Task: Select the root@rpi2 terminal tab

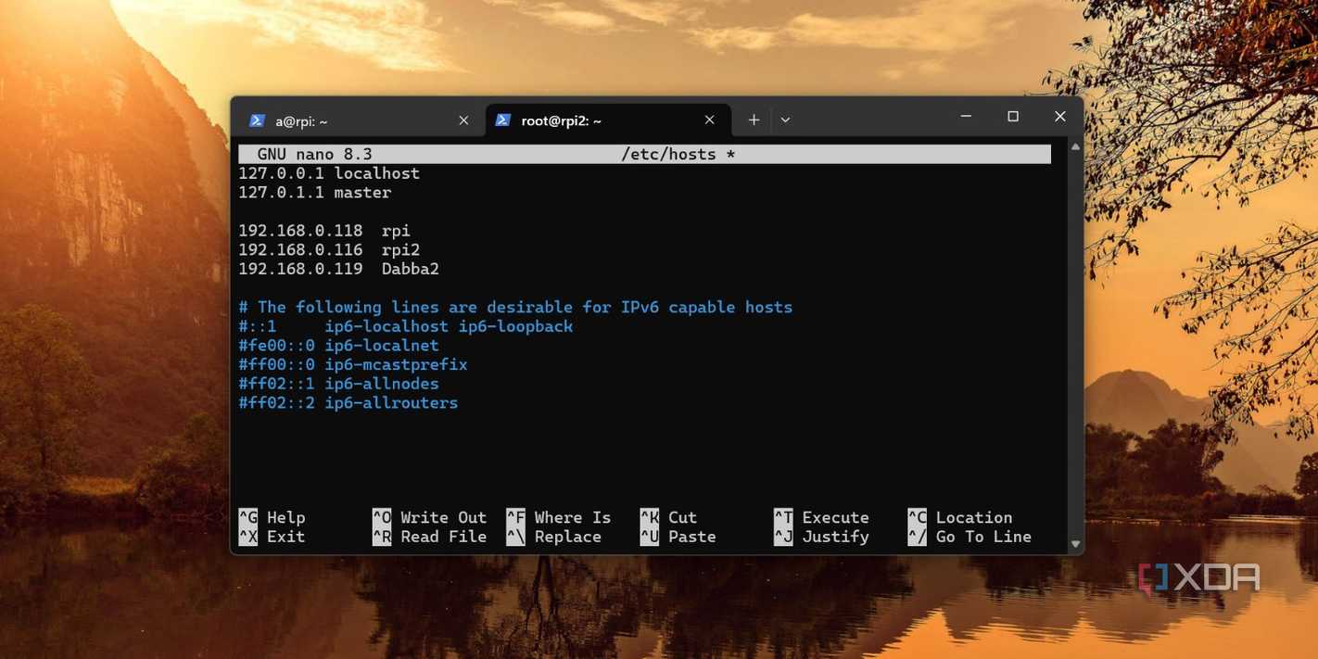Action: pyautogui.click(x=606, y=120)
